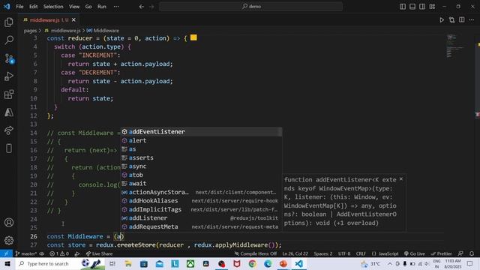This screenshot has height=270, width=480.
Task: Go back using the left arrow
Action: (142, 7)
